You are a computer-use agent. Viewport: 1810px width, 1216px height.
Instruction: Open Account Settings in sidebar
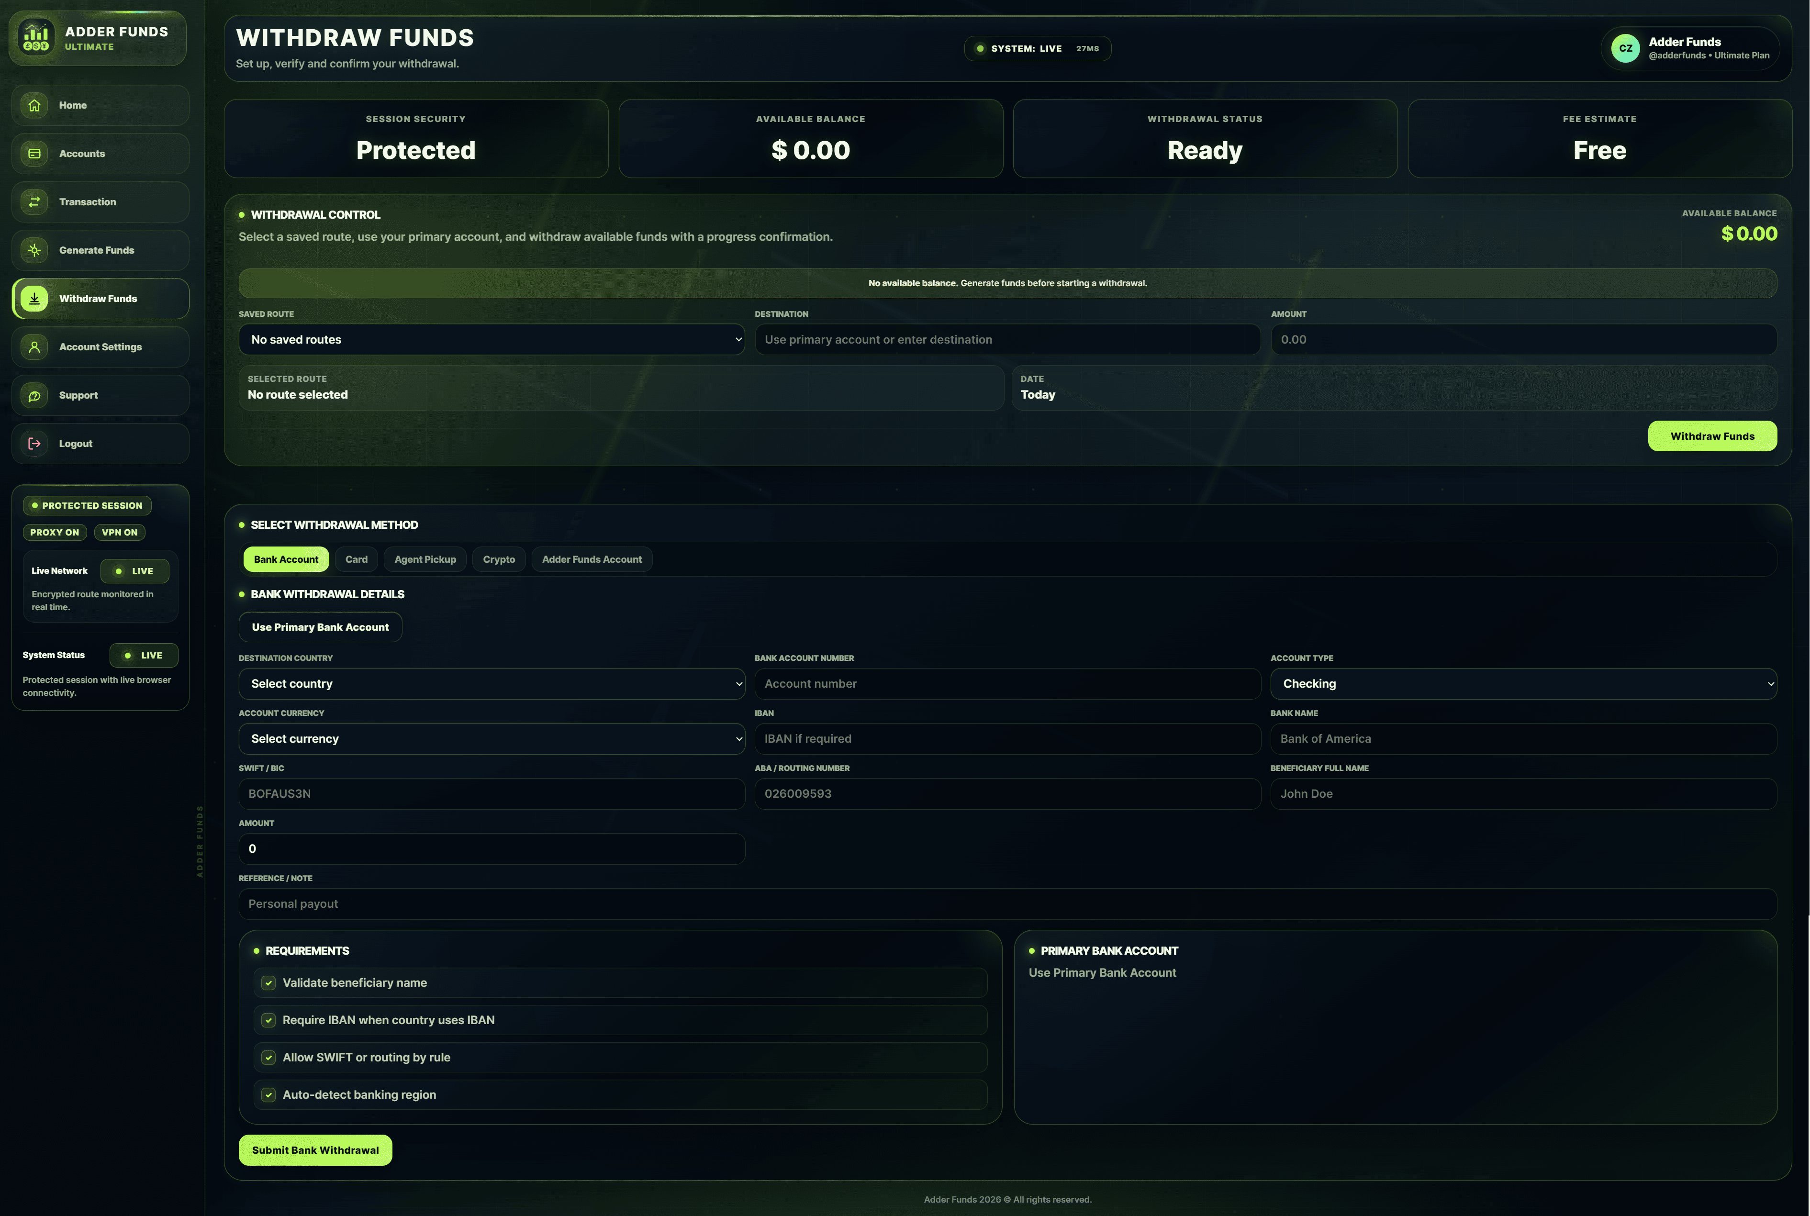tap(100, 346)
